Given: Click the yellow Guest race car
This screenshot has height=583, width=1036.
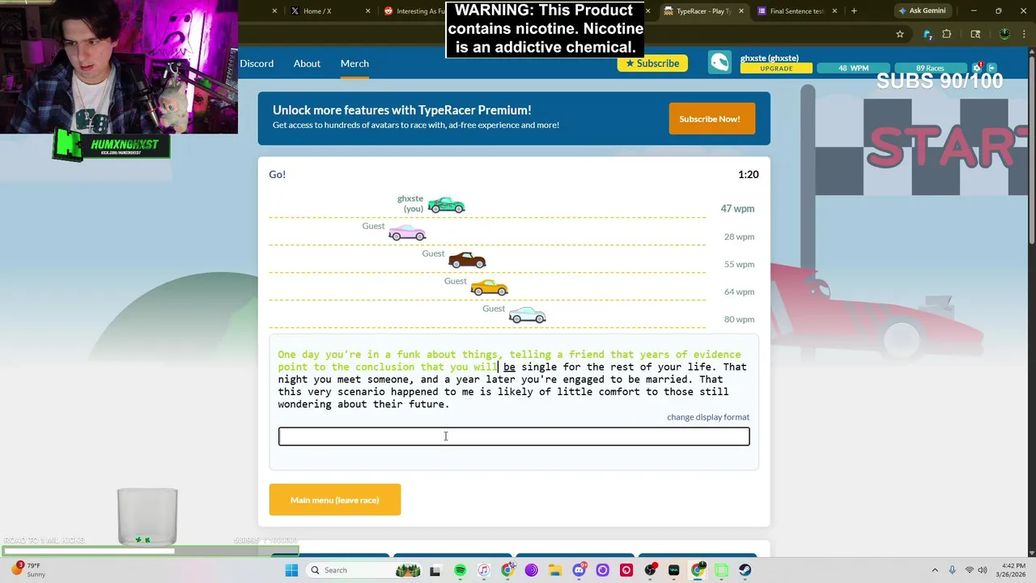Looking at the screenshot, I should [489, 288].
